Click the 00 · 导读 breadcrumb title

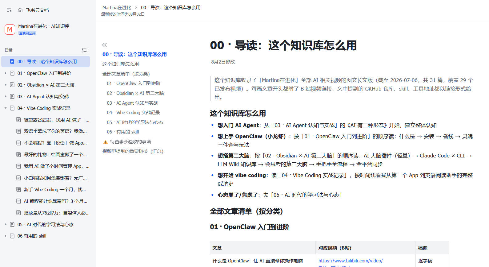(170, 7)
